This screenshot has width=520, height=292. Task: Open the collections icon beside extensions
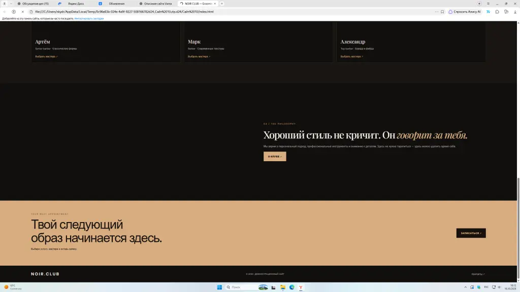point(506,12)
